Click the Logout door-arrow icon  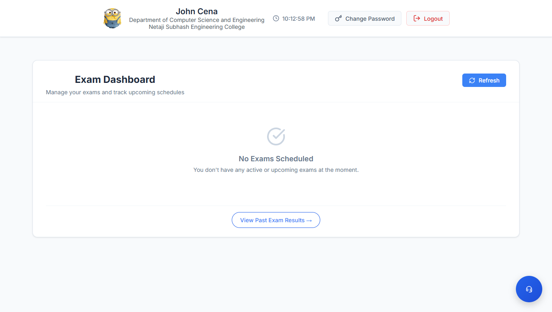pyautogui.click(x=416, y=18)
